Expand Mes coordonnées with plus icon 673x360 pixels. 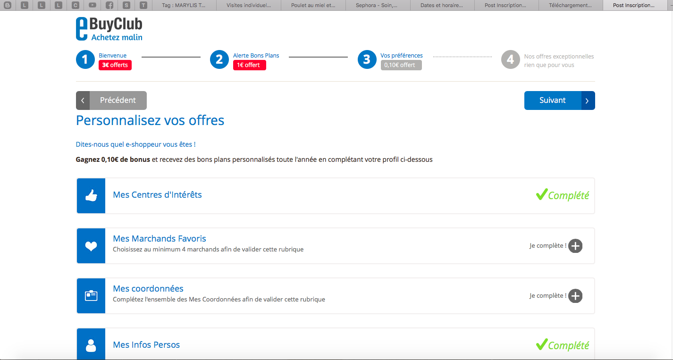[575, 296]
